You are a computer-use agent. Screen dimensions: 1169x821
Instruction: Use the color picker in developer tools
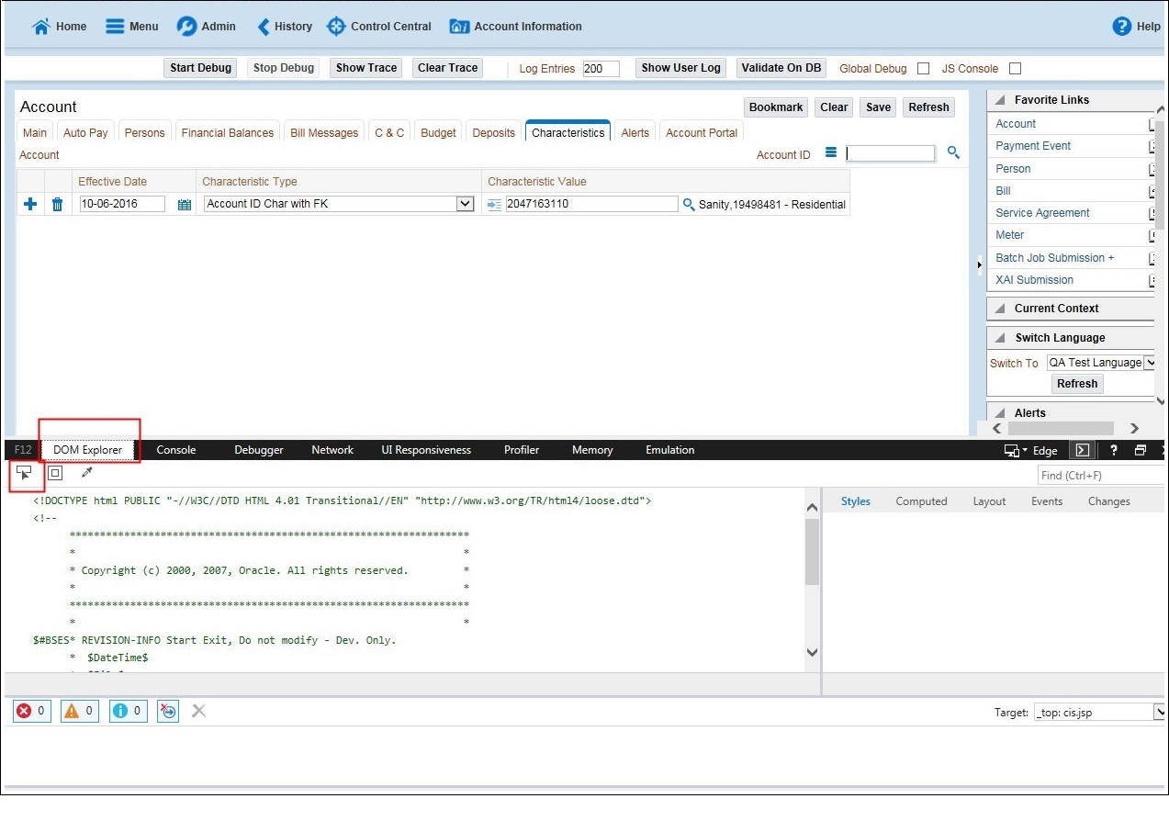click(86, 472)
